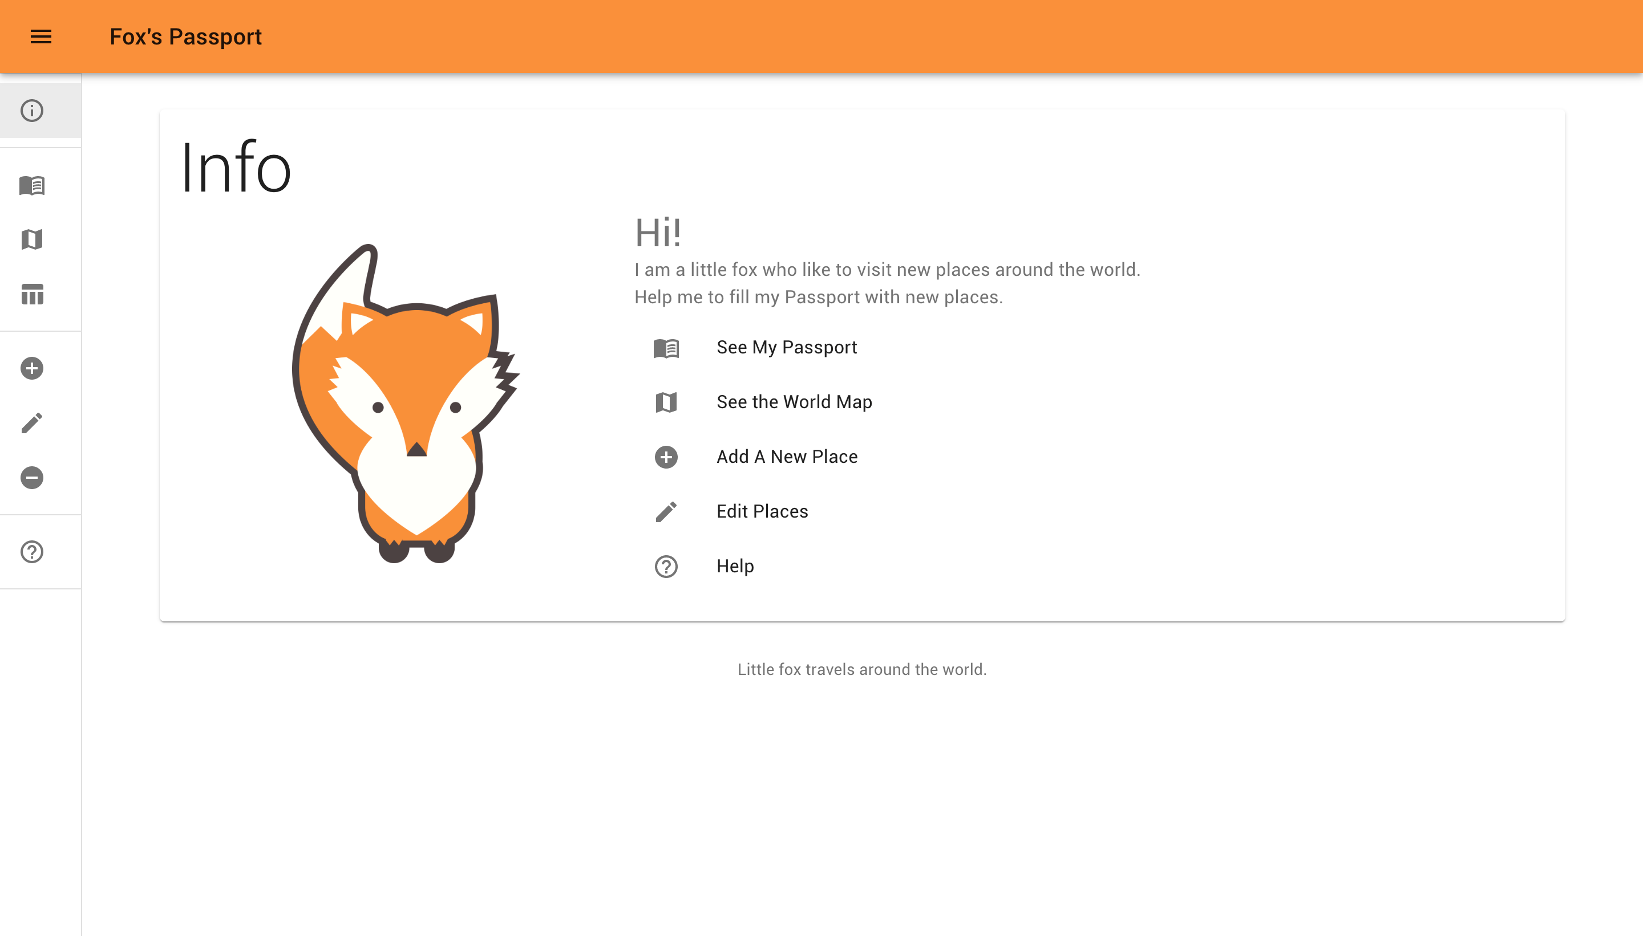This screenshot has width=1643, height=936.
Task: Open See My Passport
Action: pos(787,347)
